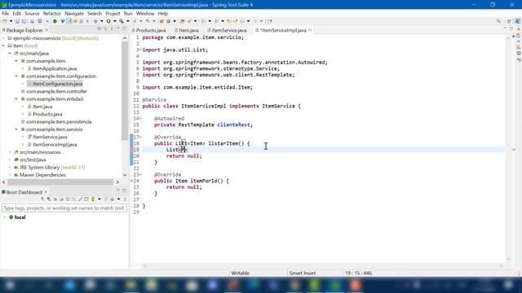Click start icon in Boot Dashboard toolbar
522x293 pixels.
coord(42,199)
